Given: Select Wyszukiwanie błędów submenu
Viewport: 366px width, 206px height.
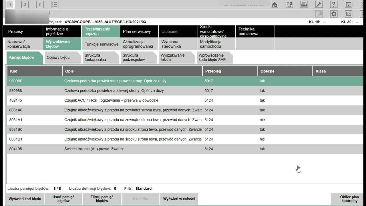Looking at the screenshot, I should 62,44.
